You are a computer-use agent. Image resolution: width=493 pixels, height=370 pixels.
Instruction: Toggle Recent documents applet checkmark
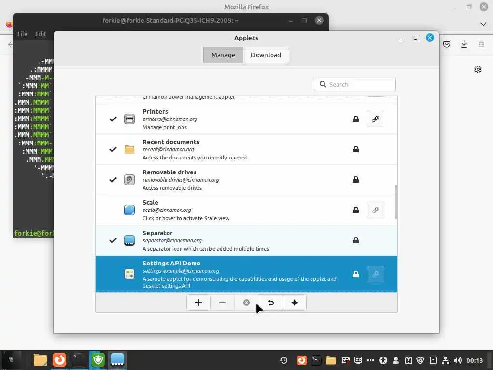(113, 149)
